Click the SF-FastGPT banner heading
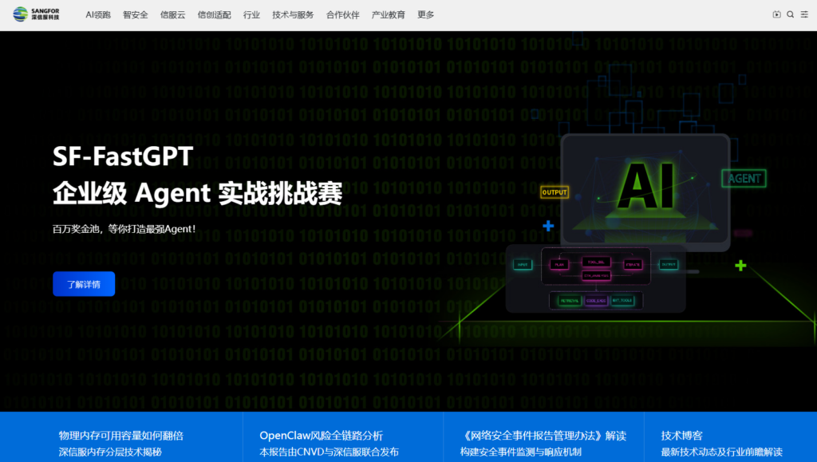The width and height of the screenshot is (817, 462). coord(123,156)
